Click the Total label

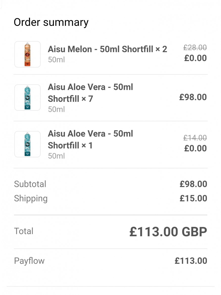pos(24,231)
